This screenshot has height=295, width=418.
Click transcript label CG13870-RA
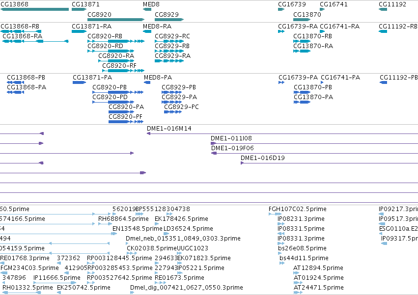tap(313, 46)
